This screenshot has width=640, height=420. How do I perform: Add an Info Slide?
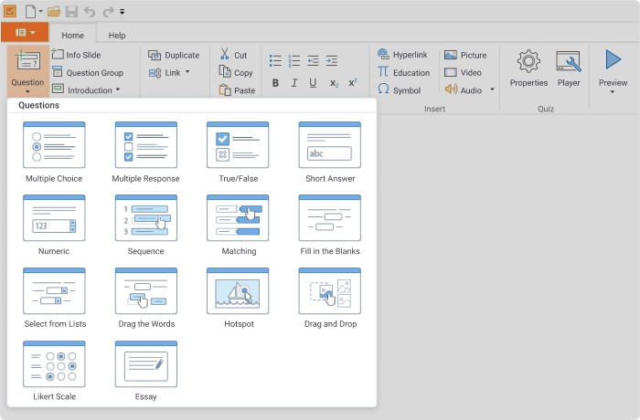click(76, 55)
